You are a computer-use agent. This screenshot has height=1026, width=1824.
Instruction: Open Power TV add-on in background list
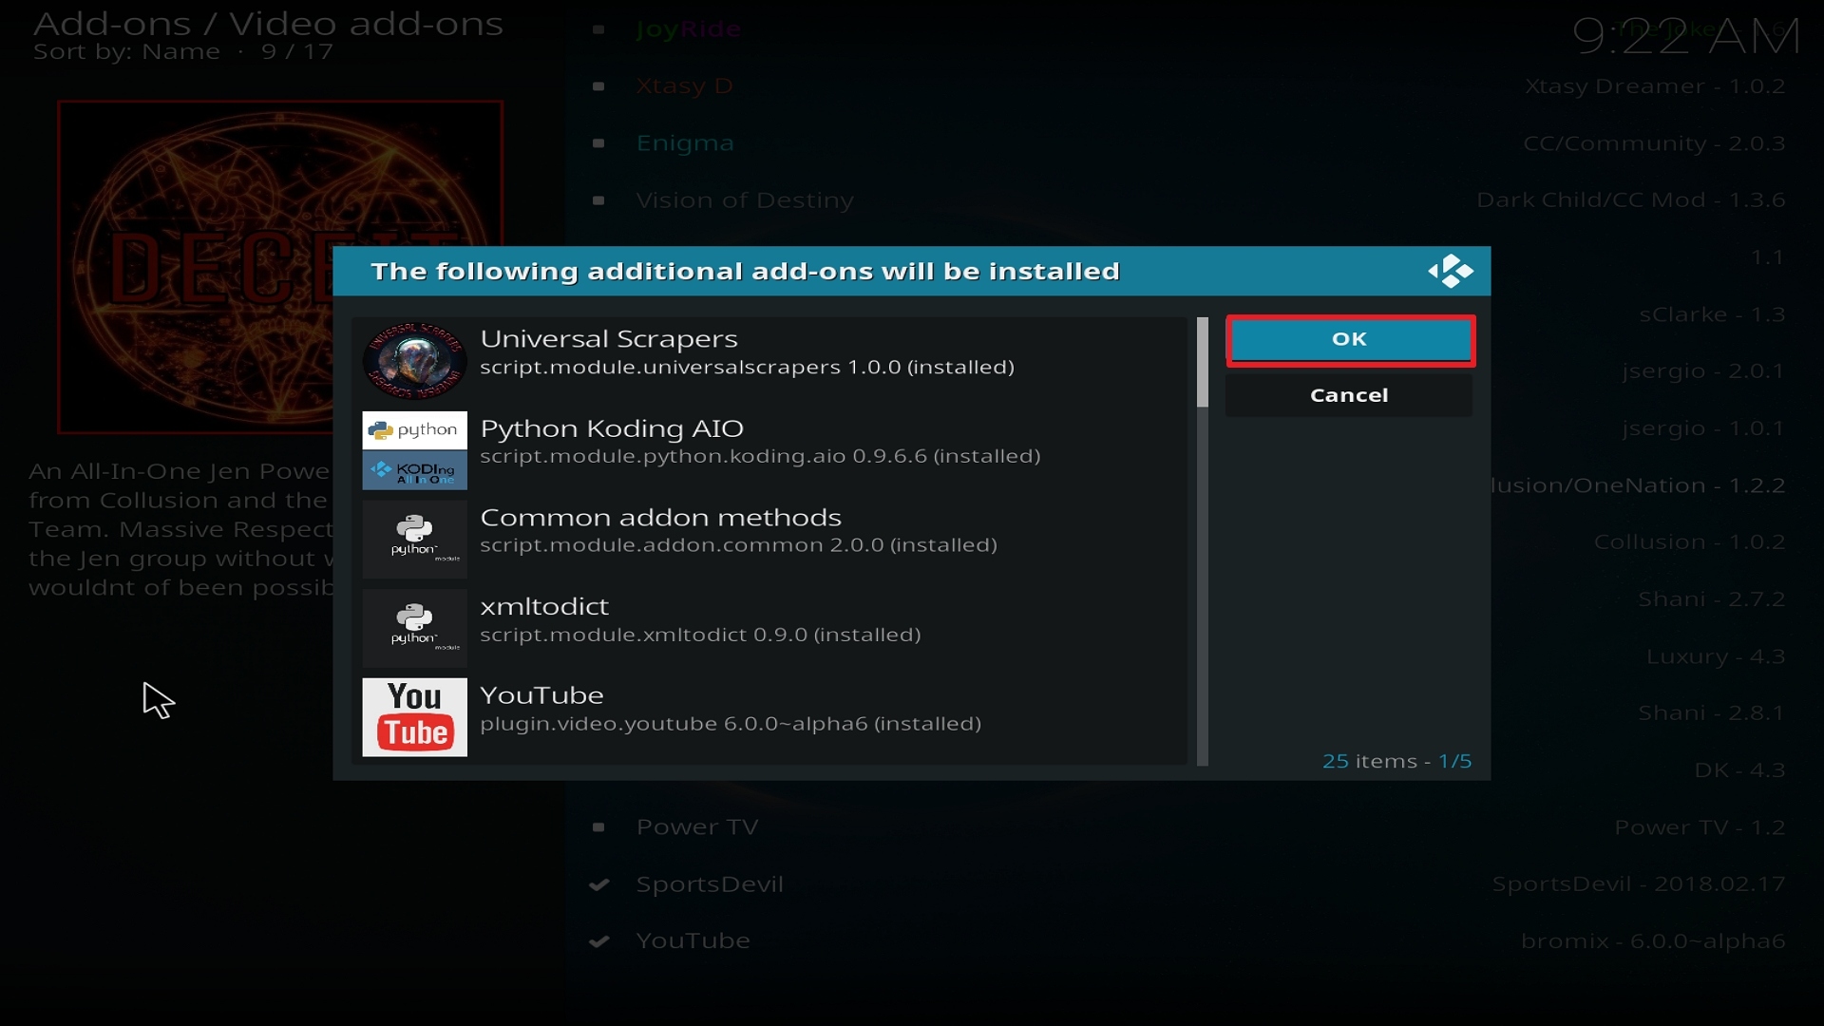697,827
